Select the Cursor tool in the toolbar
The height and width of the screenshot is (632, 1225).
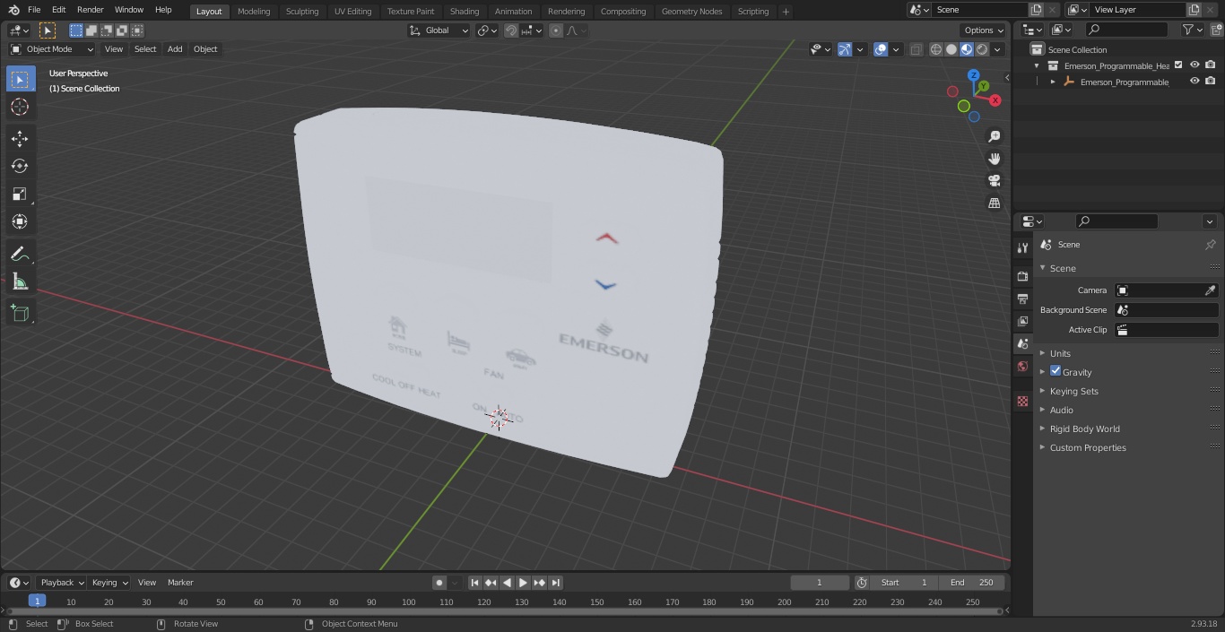[x=20, y=108]
